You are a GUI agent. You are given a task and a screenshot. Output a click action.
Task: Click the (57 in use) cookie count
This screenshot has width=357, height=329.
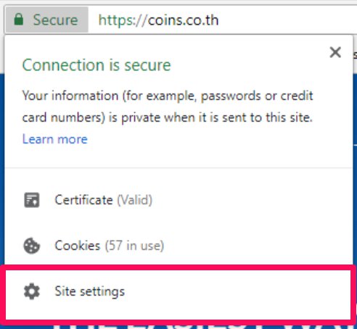pyautogui.click(x=134, y=246)
